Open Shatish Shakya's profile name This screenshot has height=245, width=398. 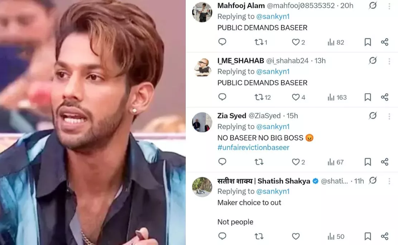(x=264, y=181)
